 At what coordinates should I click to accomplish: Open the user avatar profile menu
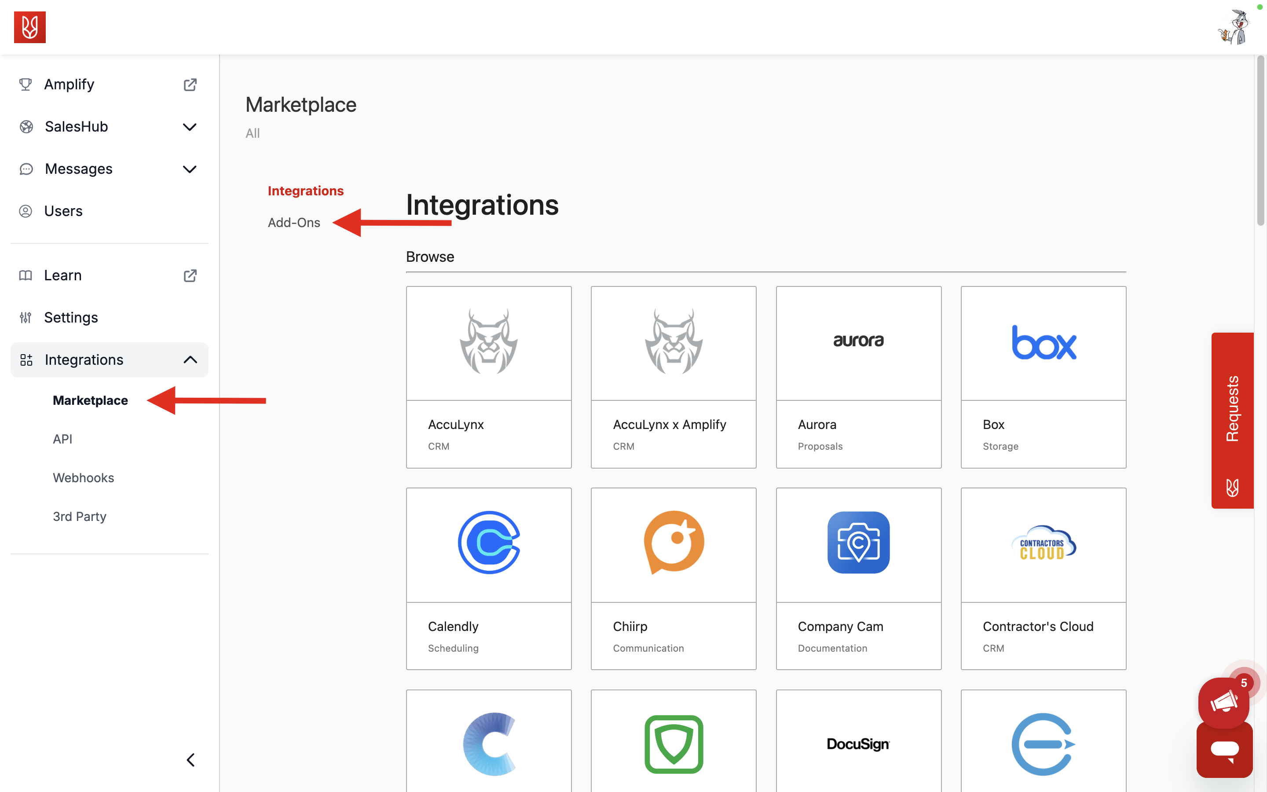[1235, 27]
